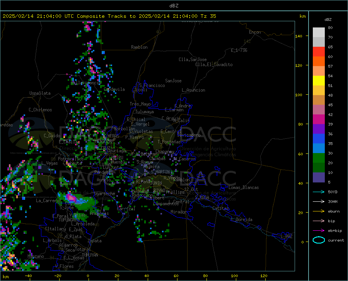Click the L_PAZ map label
This screenshot has width=348, height=281.
(287, 237)
